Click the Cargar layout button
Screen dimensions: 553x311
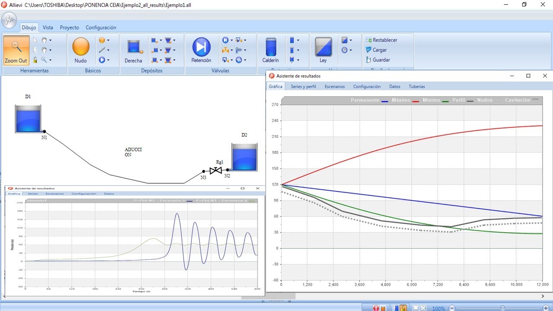point(376,50)
